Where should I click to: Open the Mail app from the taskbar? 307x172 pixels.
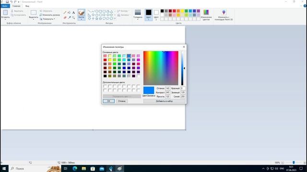[x=102, y=169]
